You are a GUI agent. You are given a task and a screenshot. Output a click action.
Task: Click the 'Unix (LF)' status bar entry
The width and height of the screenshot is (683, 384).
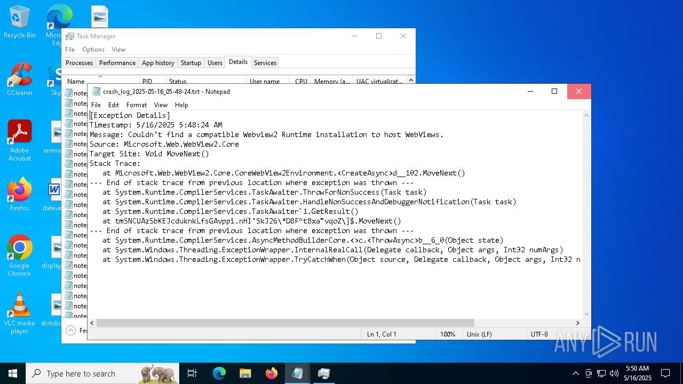coord(479,334)
